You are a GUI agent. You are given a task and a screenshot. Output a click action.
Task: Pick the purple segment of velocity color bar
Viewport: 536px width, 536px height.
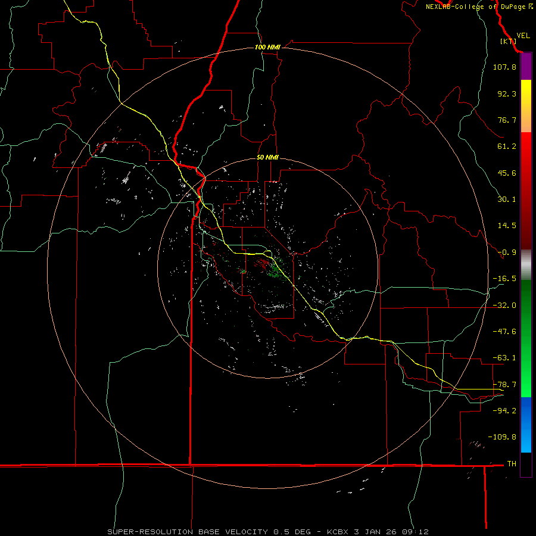(526, 66)
